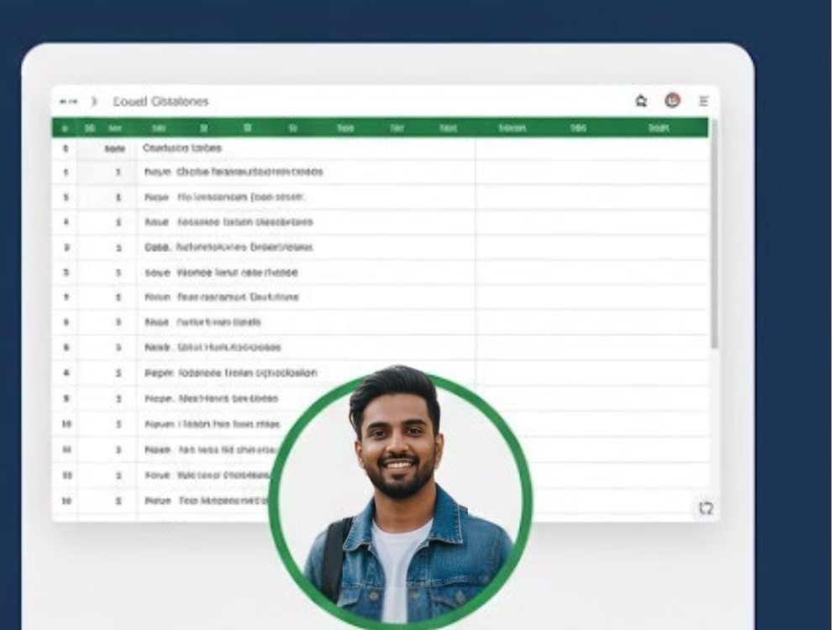
Task: Click the back-forward arrows in the spreadsheet toolbar
Action: pos(68,102)
